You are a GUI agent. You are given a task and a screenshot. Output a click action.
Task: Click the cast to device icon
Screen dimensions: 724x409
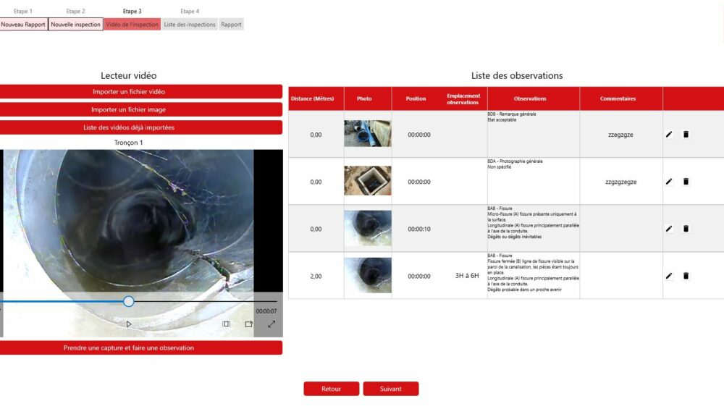[248, 324]
